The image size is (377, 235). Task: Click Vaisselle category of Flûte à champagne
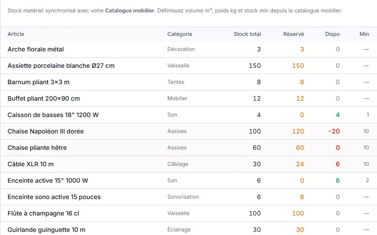(x=178, y=213)
